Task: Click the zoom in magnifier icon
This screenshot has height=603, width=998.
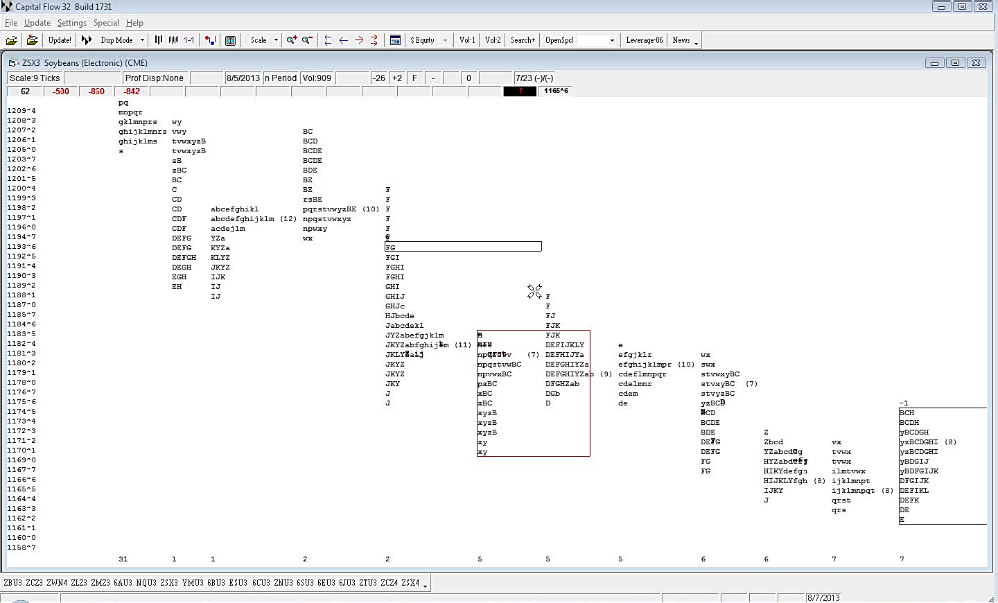Action: click(292, 40)
